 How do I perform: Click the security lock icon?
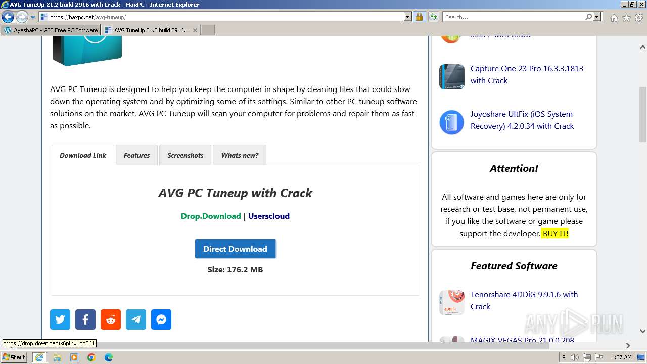tap(419, 17)
